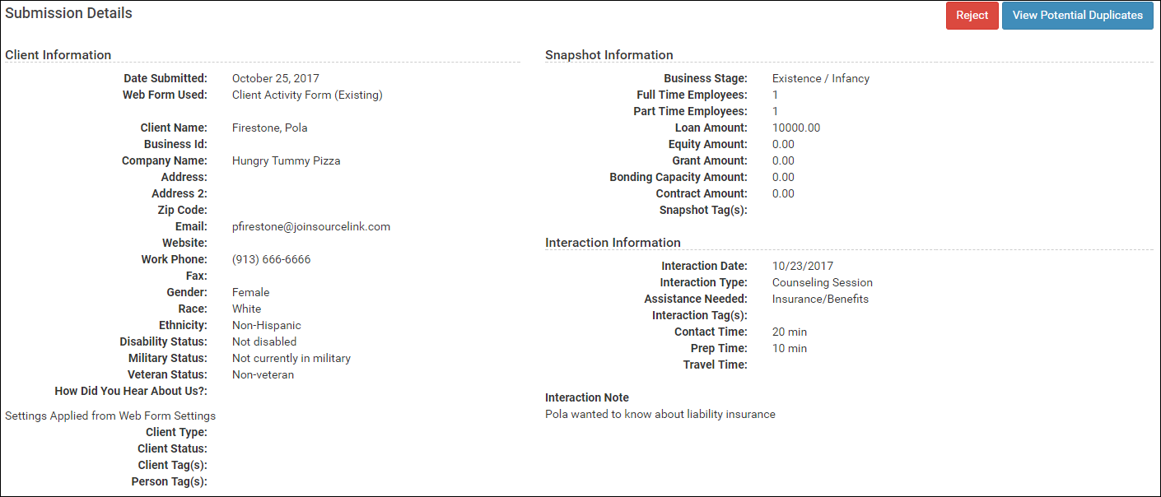Select the date October 25, 2017
The height and width of the screenshot is (497, 1161).
(x=276, y=78)
